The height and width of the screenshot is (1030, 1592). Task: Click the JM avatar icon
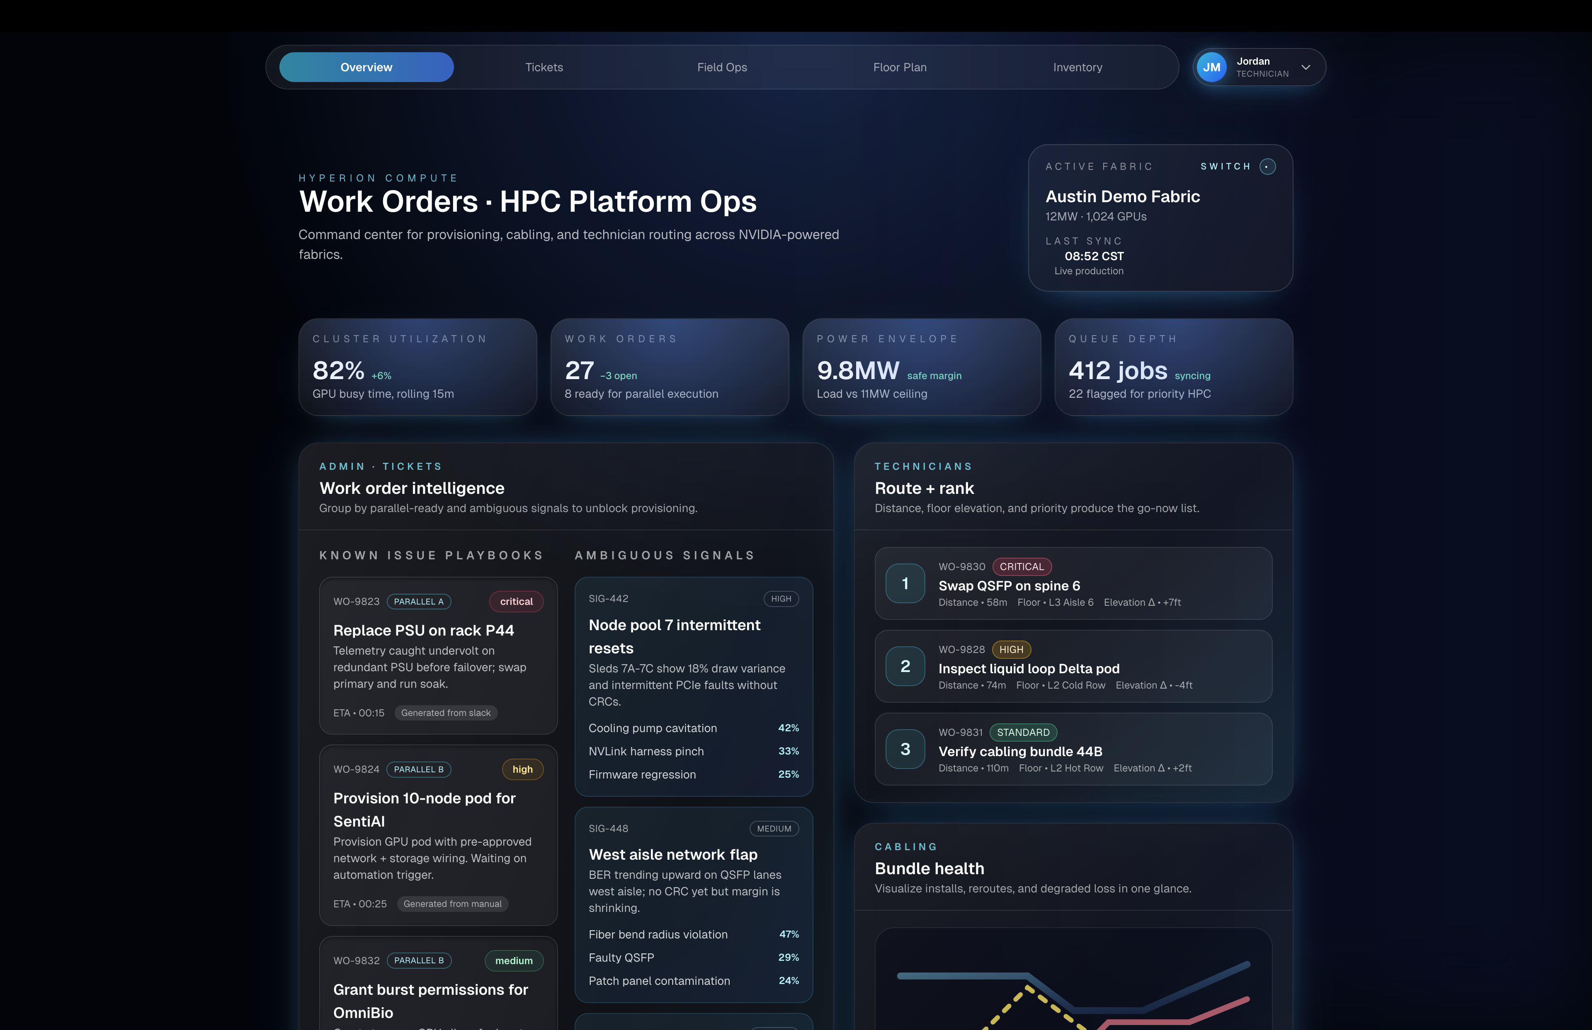(1211, 67)
